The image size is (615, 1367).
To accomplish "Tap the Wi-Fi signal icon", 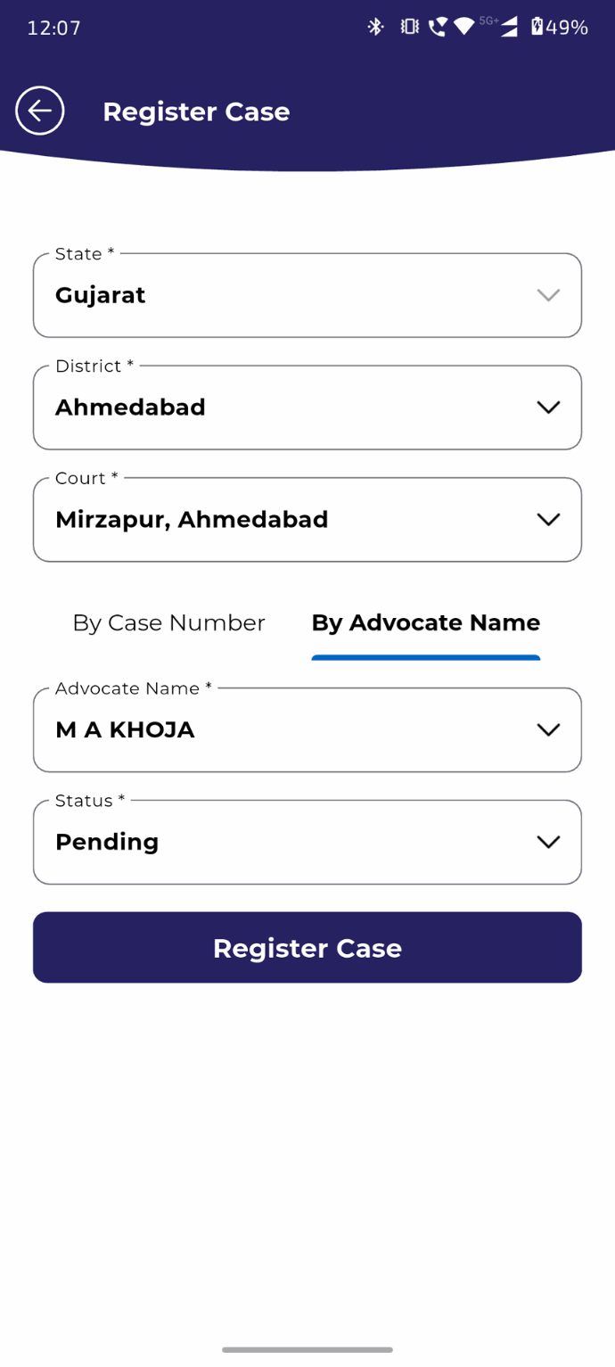I will (x=463, y=27).
